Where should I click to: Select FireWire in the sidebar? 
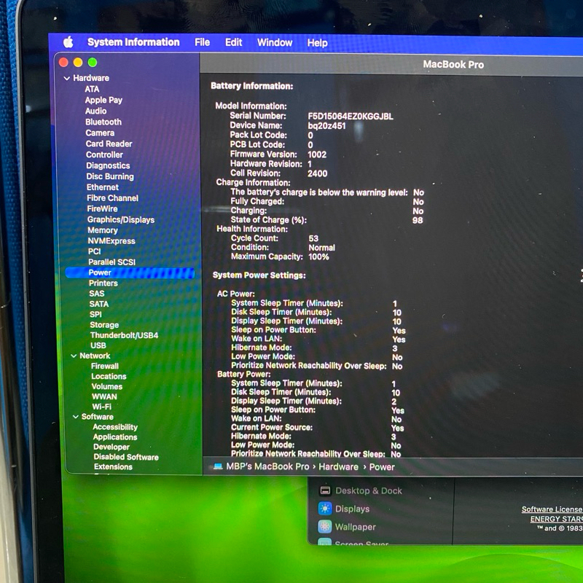click(102, 208)
